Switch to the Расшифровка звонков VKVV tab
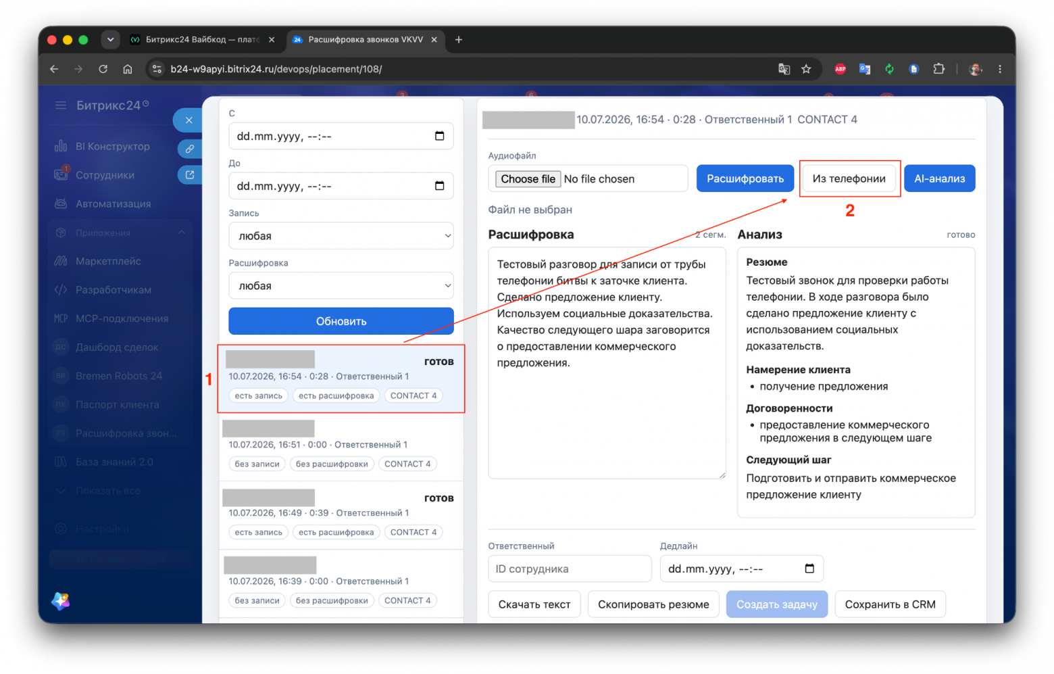 [x=365, y=40]
